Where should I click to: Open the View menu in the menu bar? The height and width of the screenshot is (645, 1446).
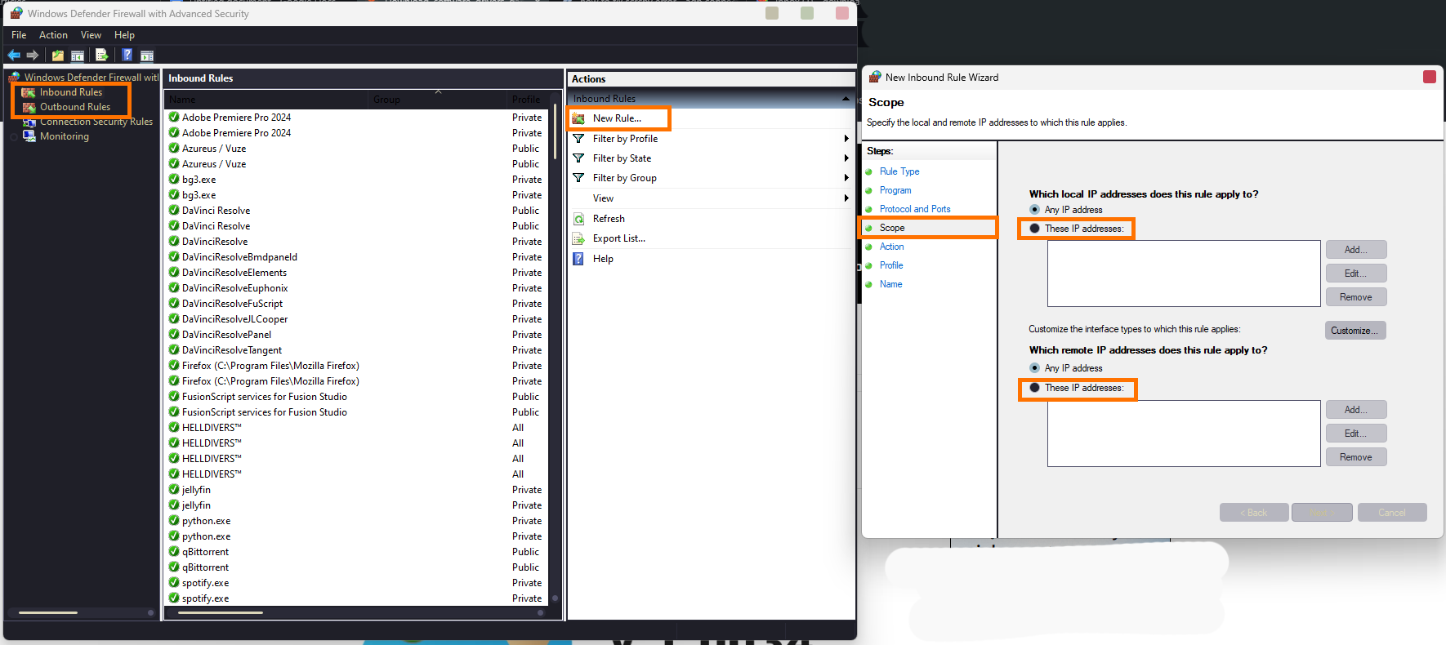point(91,35)
